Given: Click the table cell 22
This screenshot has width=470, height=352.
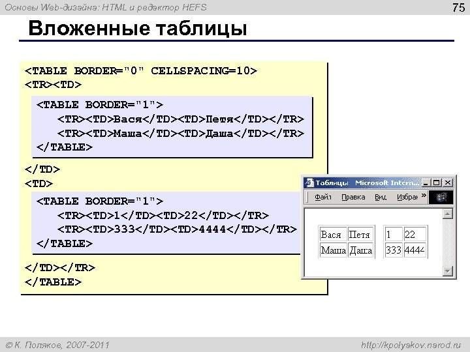Looking at the screenshot, I should pos(415,234).
